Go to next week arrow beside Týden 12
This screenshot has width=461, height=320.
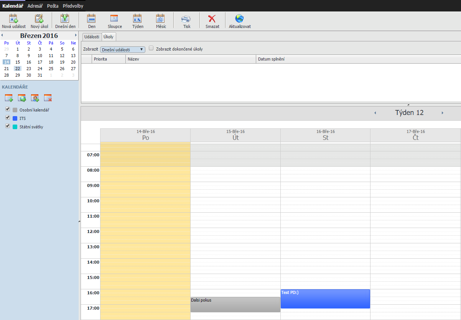(x=442, y=113)
